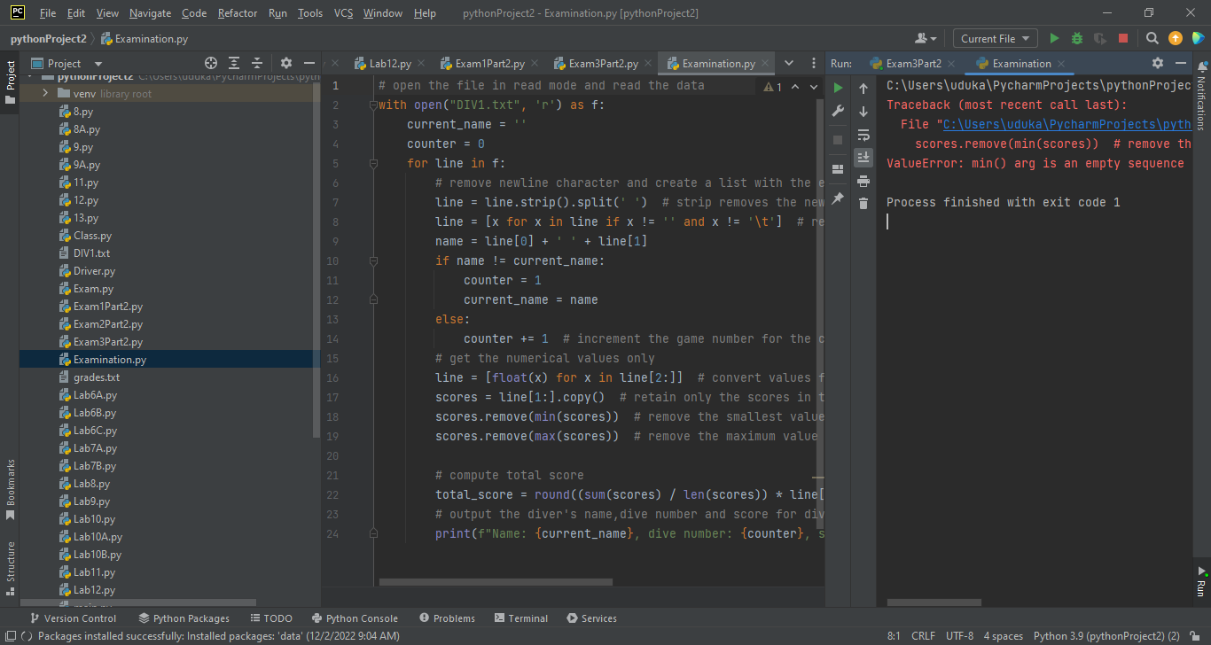Open the Terminal tool window
The width and height of the screenshot is (1211, 645).
[521, 618]
